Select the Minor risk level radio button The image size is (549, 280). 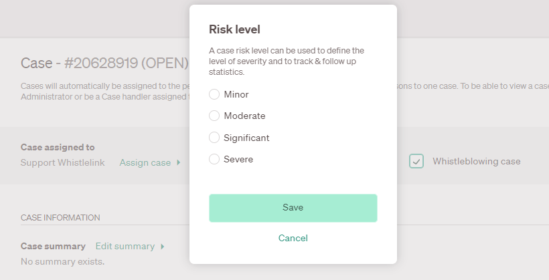coord(214,94)
